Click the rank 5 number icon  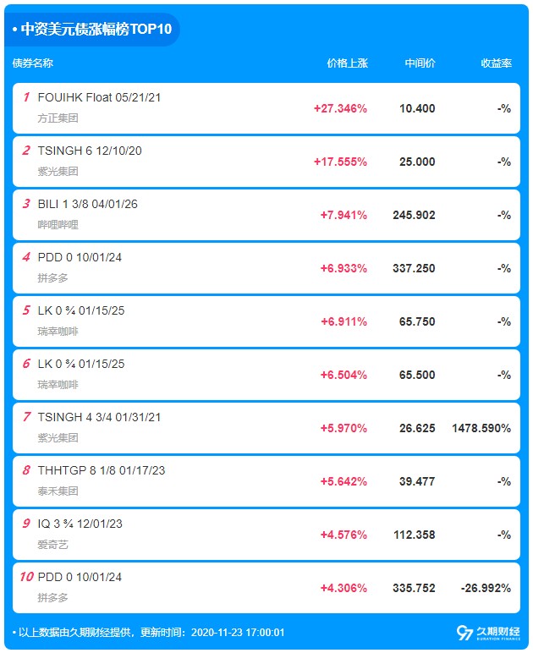(x=26, y=310)
